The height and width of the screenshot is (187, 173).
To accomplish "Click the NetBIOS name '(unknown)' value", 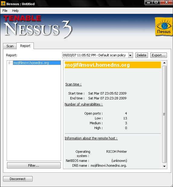I will coord(119,161).
